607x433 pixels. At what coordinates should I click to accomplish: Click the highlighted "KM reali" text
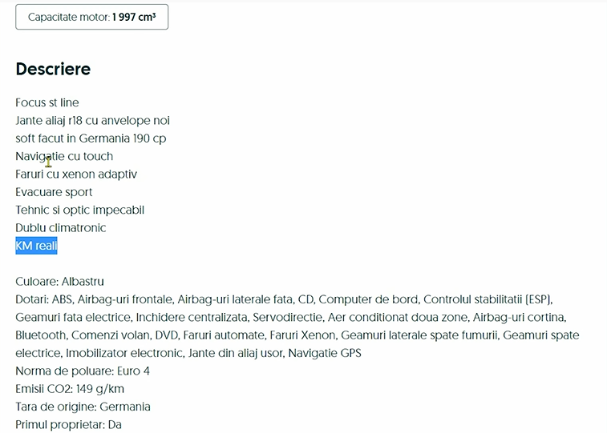point(37,246)
